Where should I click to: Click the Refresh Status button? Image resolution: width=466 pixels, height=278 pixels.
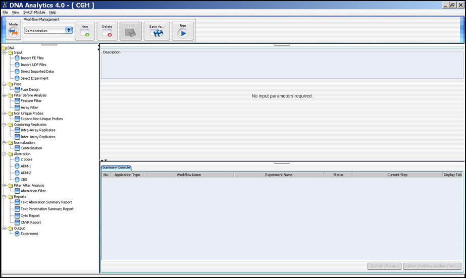pyautogui.click(x=384, y=266)
